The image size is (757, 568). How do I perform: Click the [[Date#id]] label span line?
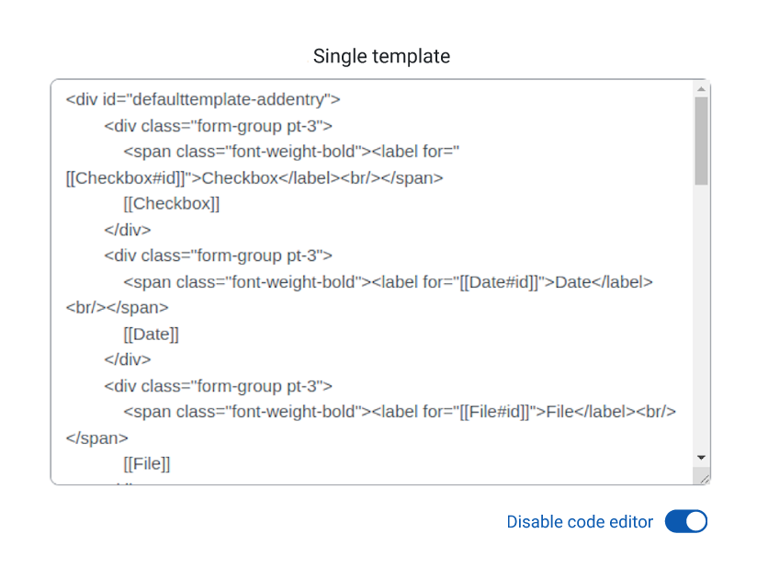(x=388, y=281)
